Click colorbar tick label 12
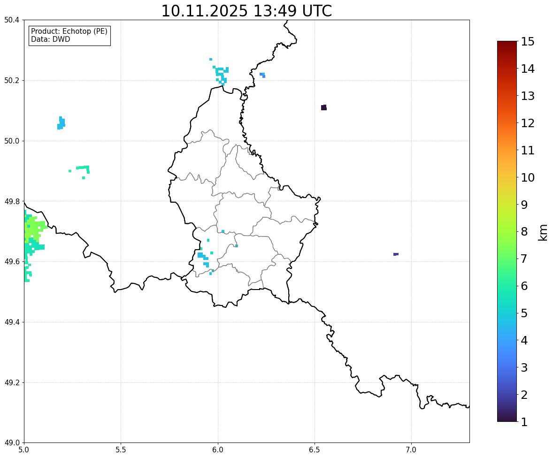Screen dimensions: 553x458 pyautogui.click(x=528, y=123)
